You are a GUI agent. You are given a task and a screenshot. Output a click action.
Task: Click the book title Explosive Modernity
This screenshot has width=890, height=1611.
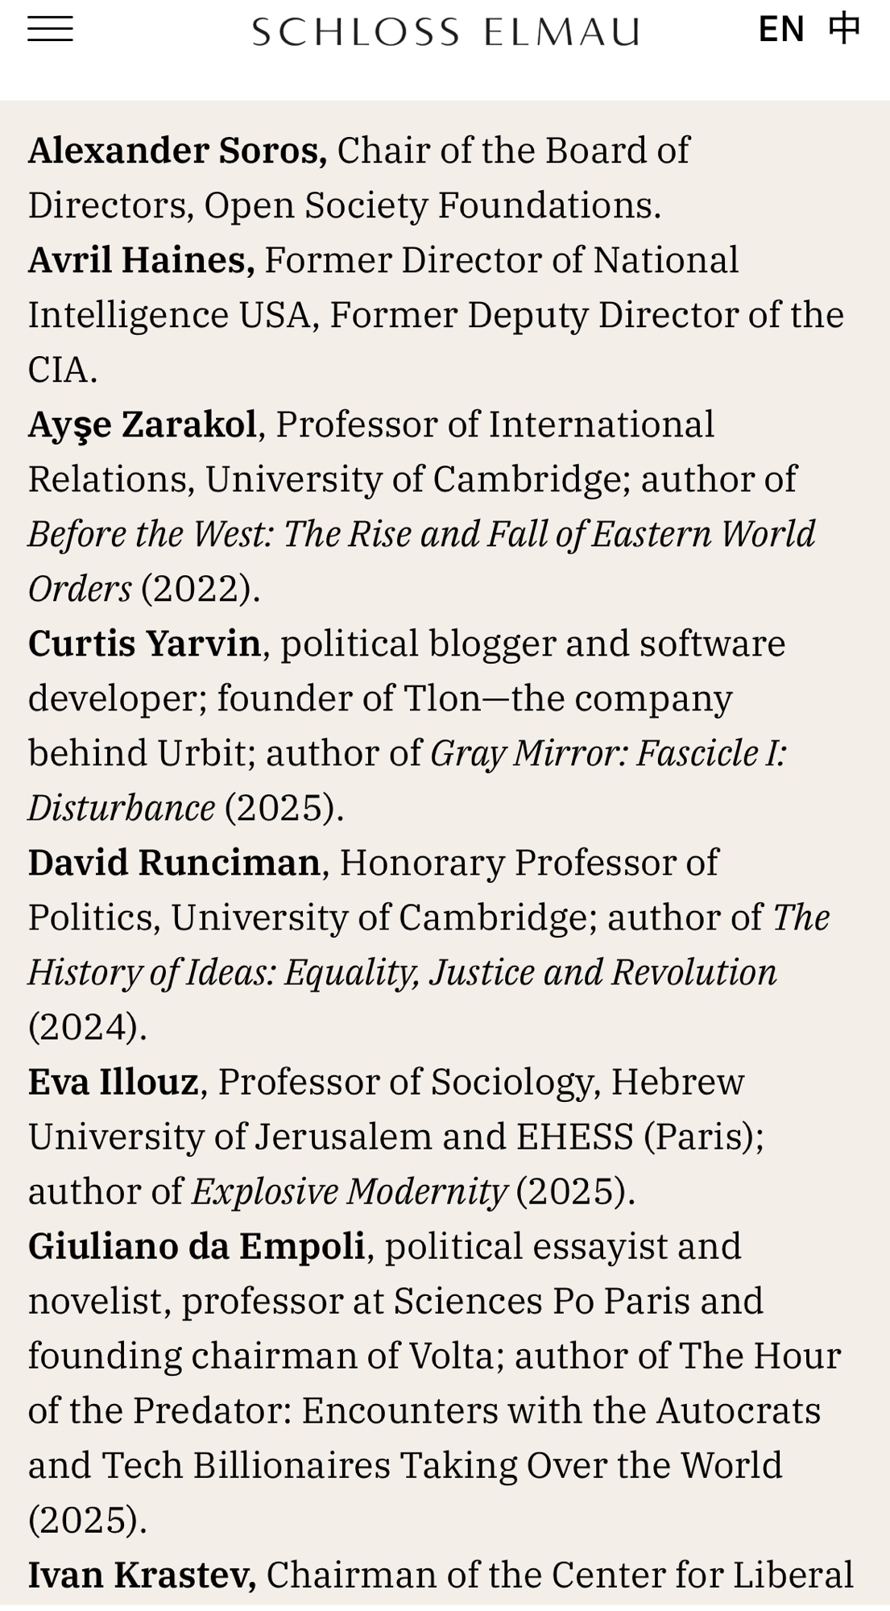[349, 1191]
